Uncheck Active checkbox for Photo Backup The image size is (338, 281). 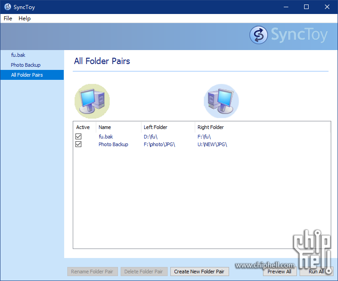point(79,144)
